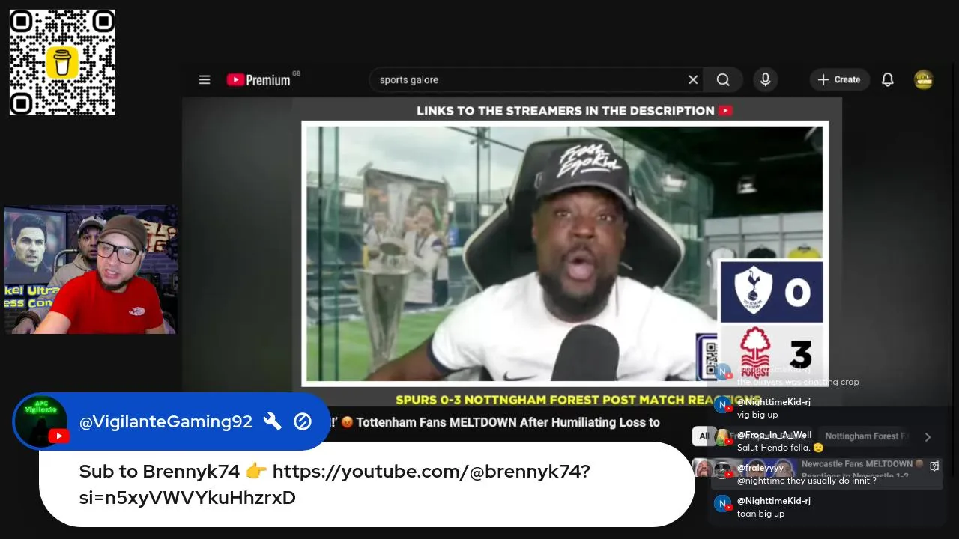Click the blocked circle icon beside VigilanteGaming92
Screen dimensions: 959x539
point(303,421)
